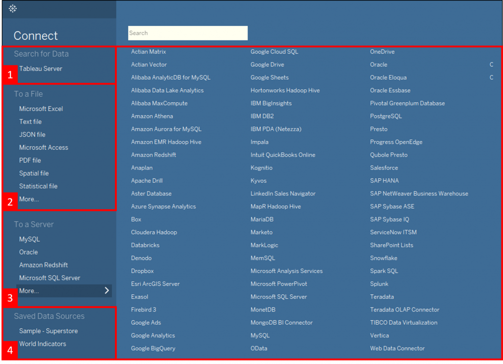Connect to Amazon Aurora for MySQL

[x=166, y=129]
